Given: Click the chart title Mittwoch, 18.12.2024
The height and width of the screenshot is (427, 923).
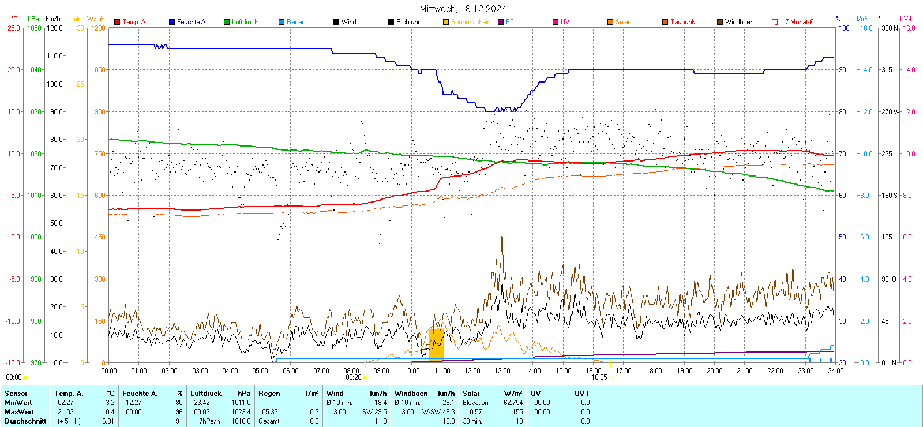Looking at the screenshot, I should pos(463,9).
